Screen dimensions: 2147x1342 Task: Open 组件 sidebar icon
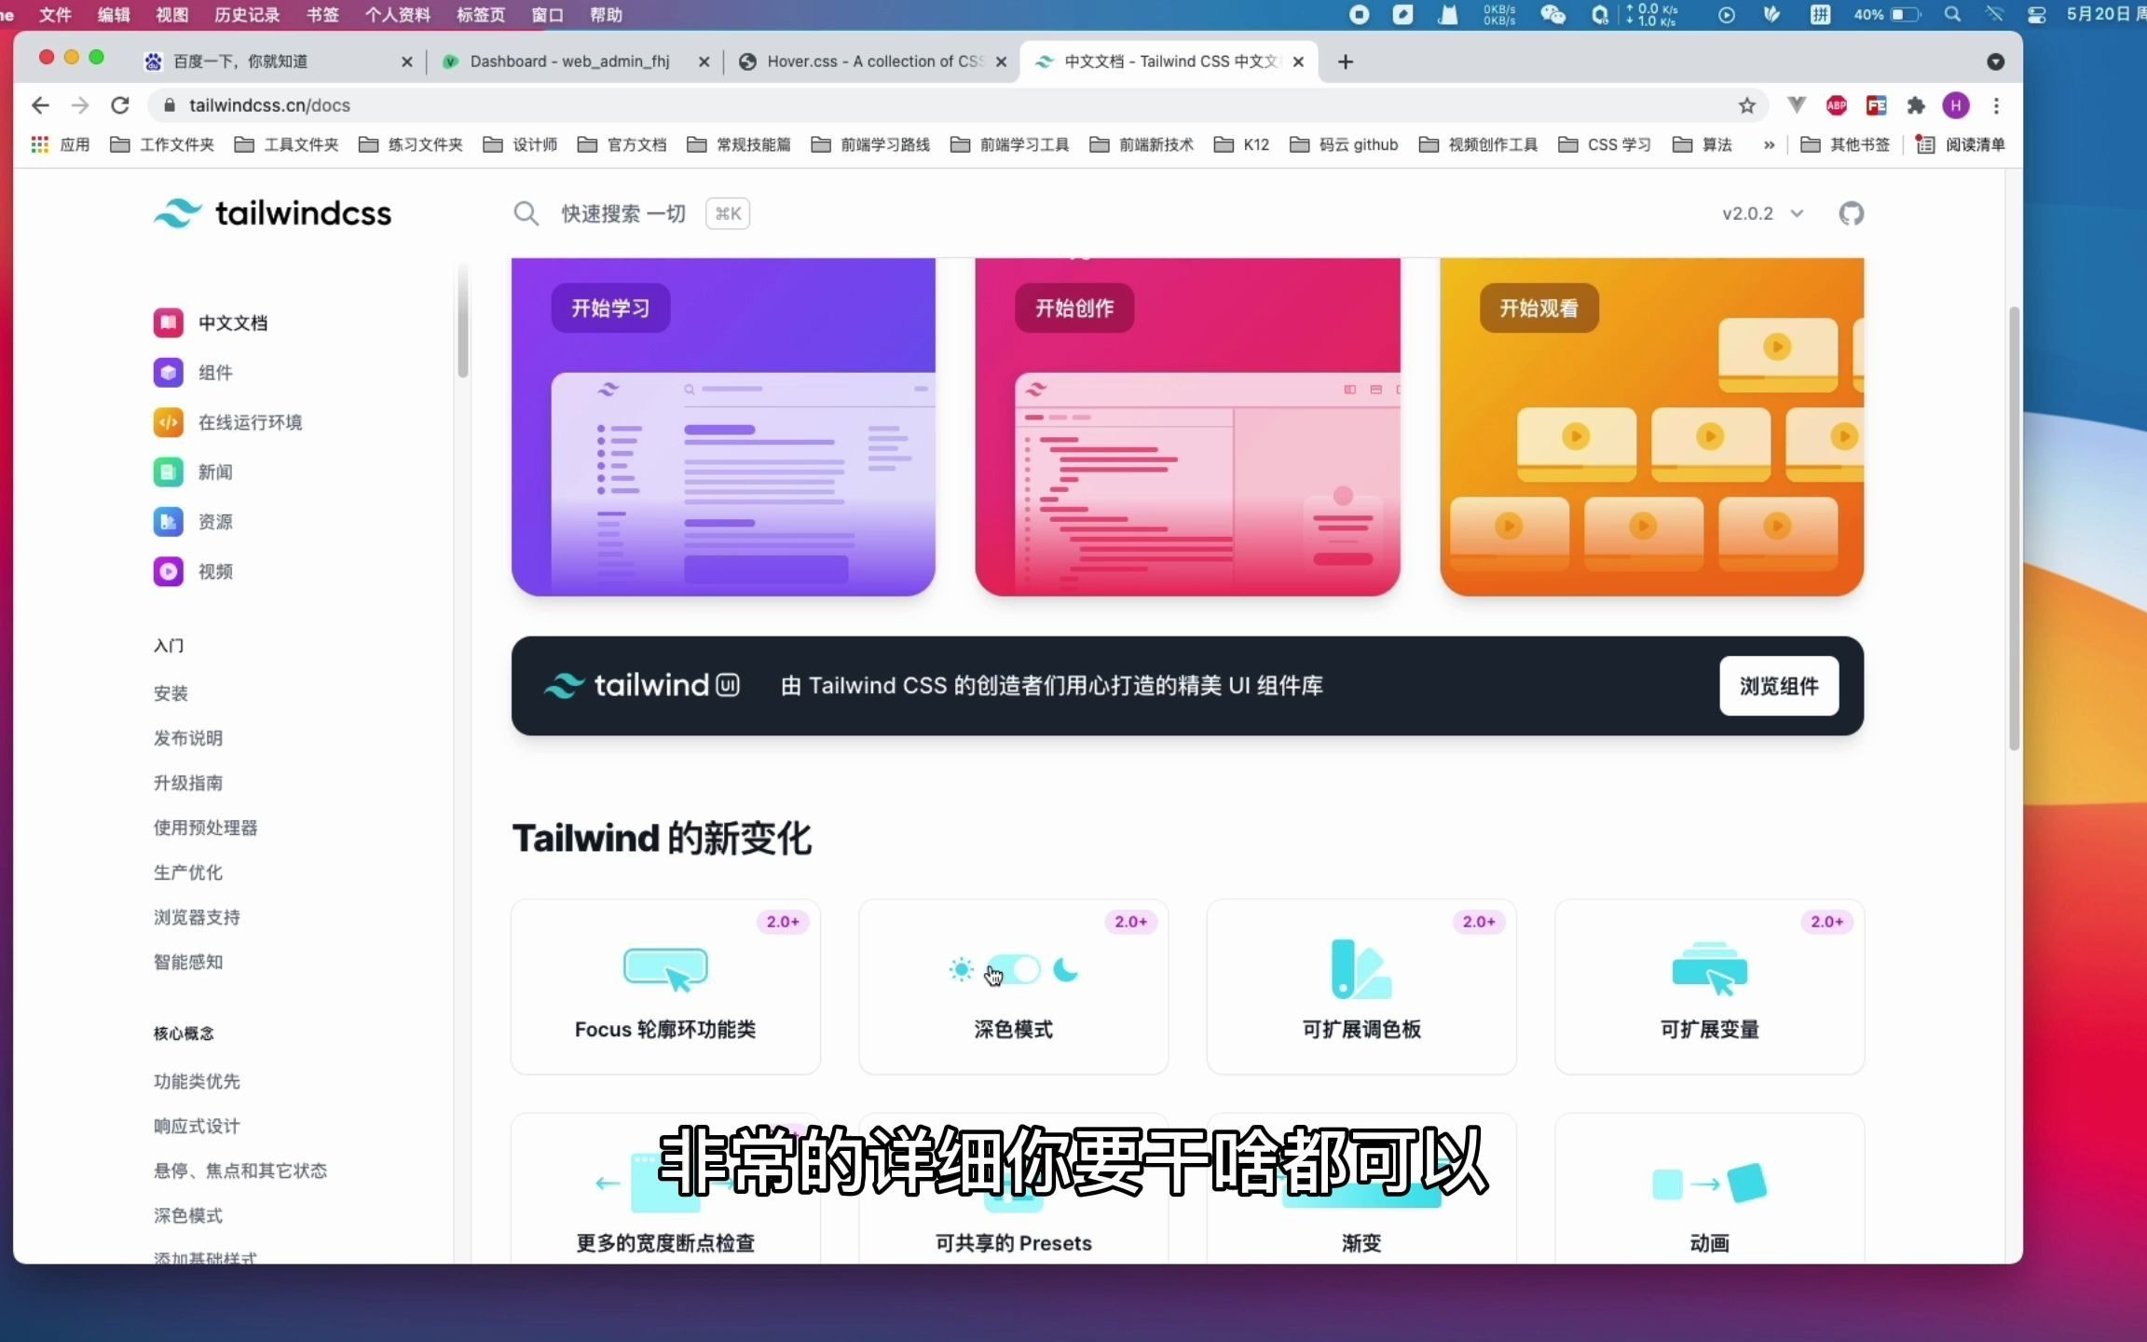(168, 372)
